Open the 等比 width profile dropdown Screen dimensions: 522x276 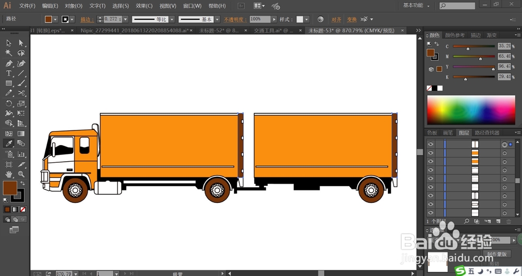pyautogui.click(x=172, y=19)
